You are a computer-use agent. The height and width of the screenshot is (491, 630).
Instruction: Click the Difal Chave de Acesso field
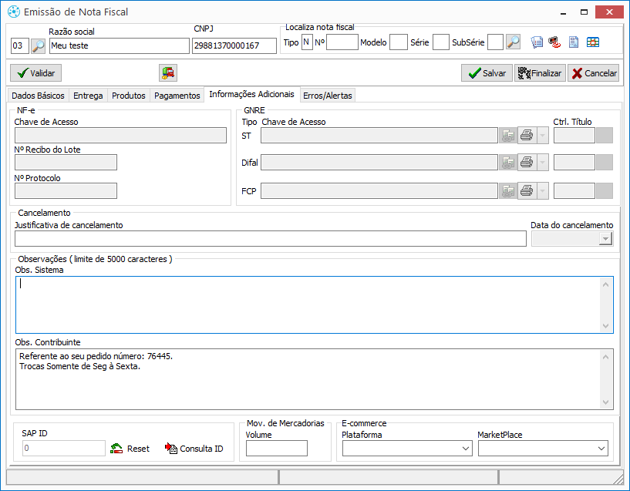tap(379, 163)
